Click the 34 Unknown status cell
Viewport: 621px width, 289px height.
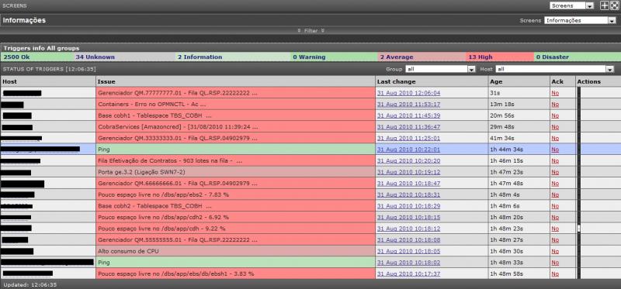[123, 57]
